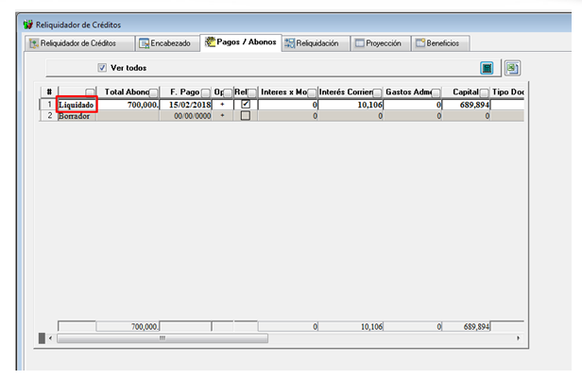
Task: Click the horizontal scrollbar right arrow
Action: tap(518, 338)
